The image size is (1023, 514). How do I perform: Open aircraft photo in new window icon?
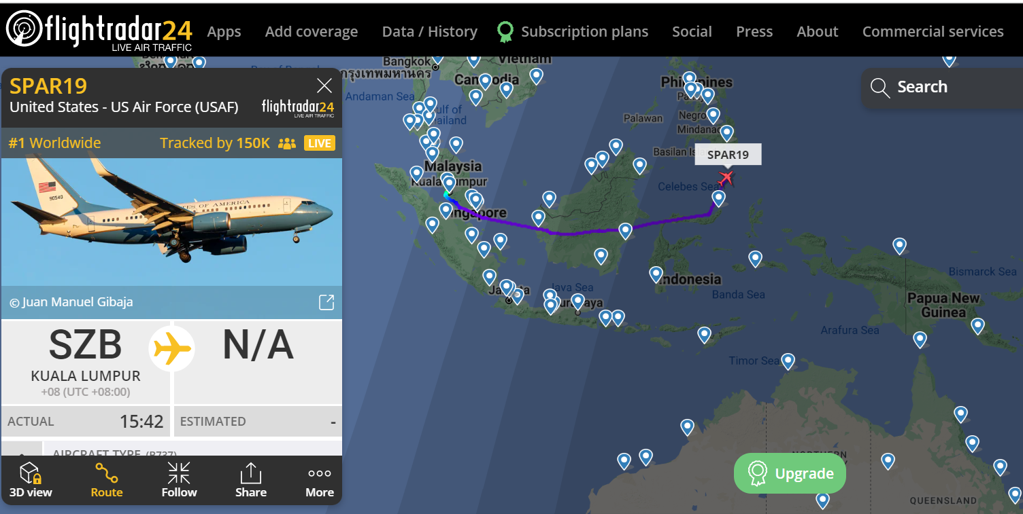click(326, 302)
